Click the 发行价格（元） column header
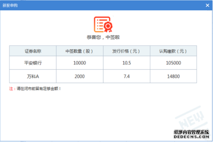Viewport: 213px width, 142px height. coord(127,51)
